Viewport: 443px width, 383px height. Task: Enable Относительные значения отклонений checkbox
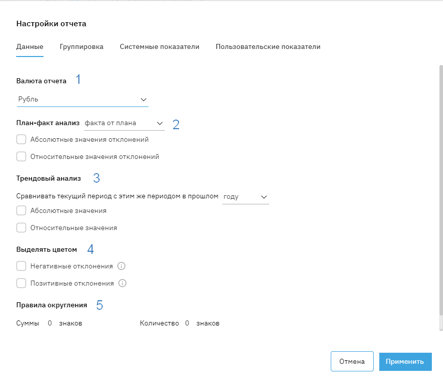[21, 156]
